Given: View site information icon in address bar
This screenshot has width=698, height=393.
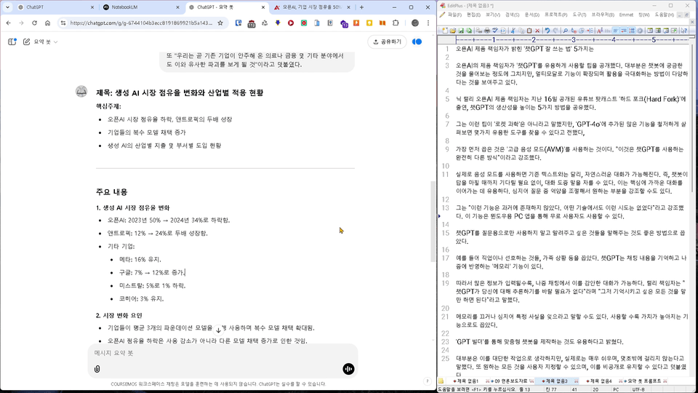Looking at the screenshot, I should (63, 23).
